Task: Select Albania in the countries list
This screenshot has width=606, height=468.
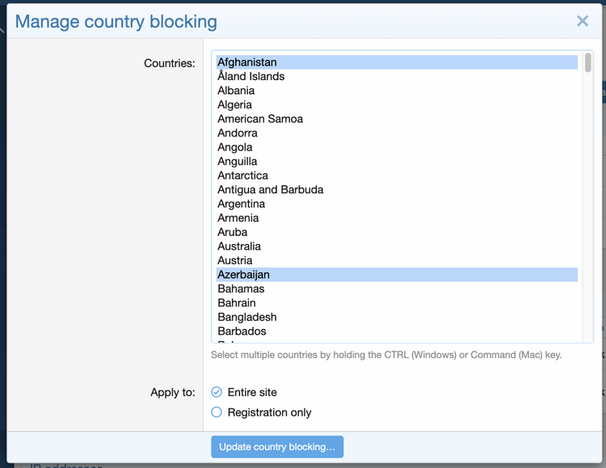Action: (236, 91)
